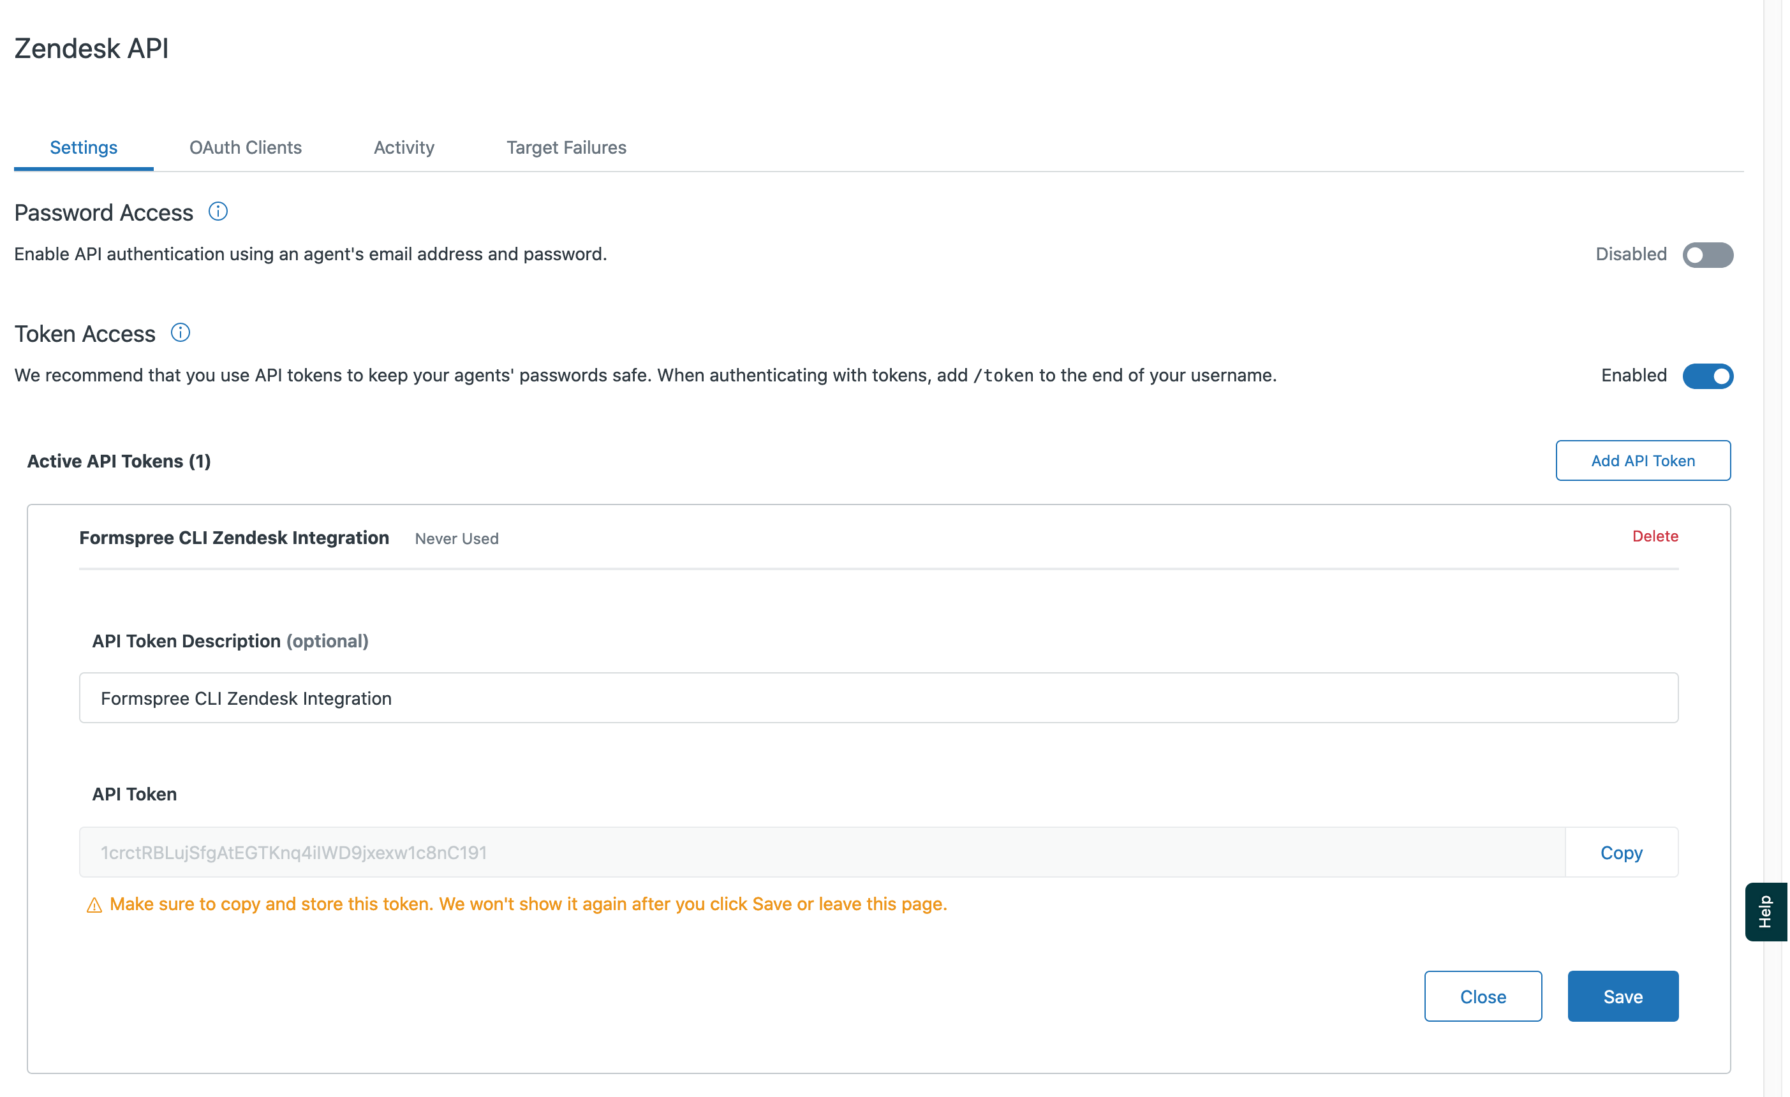
Task: Click the orange warning triangle icon
Action: coord(94,905)
